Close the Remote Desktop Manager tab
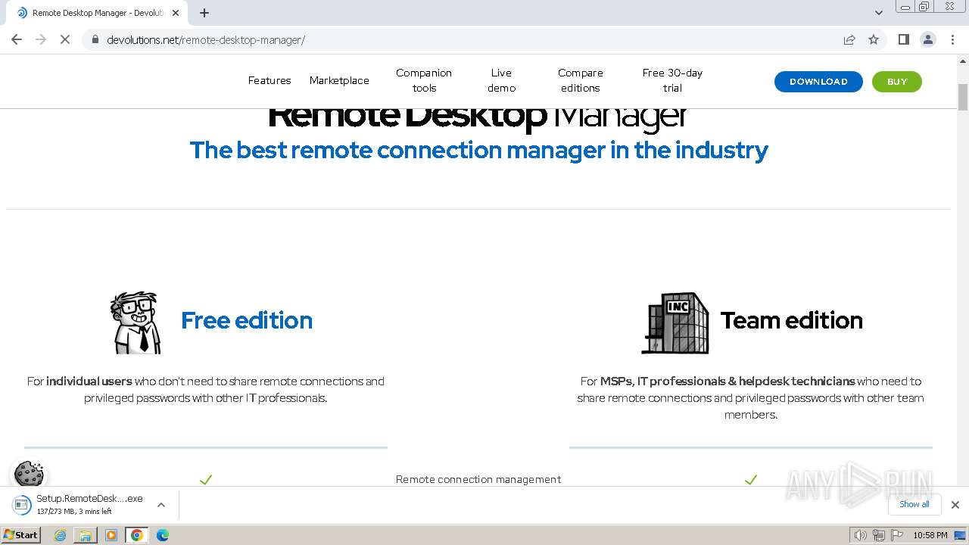This screenshot has height=545, width=969. point(176,13)
